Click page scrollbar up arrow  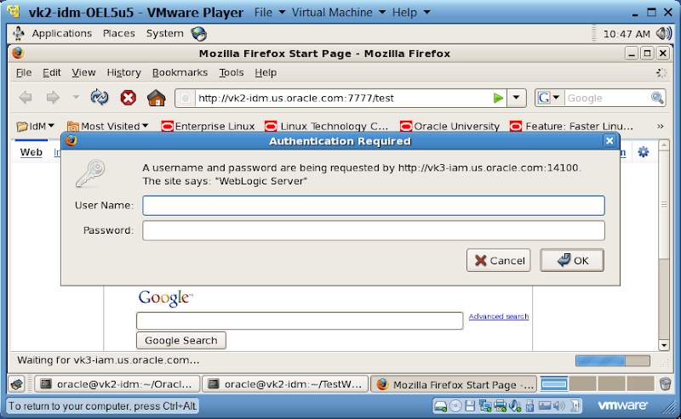pos(664,144)
